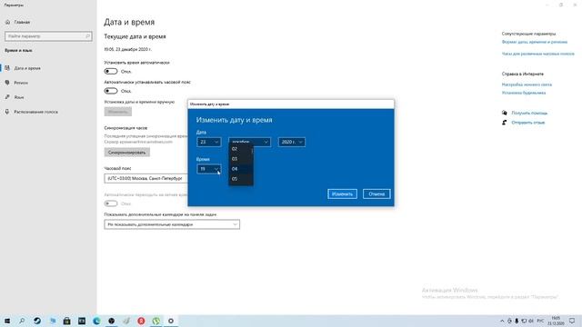Select 03 in the open list

(241, 159)
